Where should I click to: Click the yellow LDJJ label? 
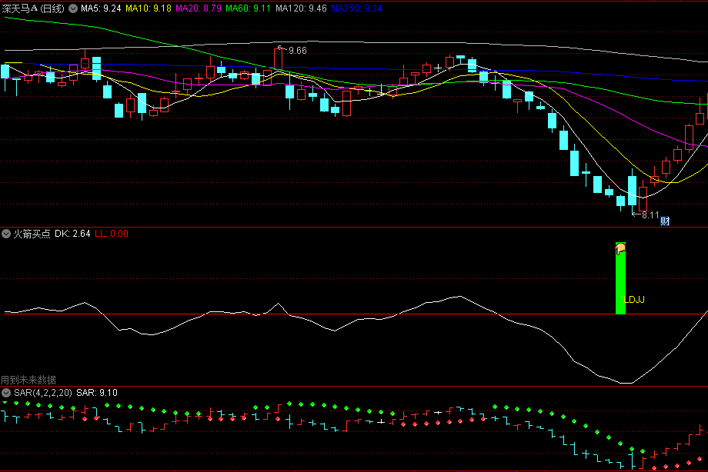633,300
